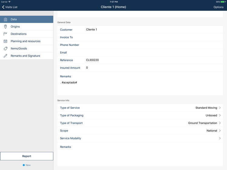227x170 pixels.
Task: Tap the New status label
Action: (28, 165)
